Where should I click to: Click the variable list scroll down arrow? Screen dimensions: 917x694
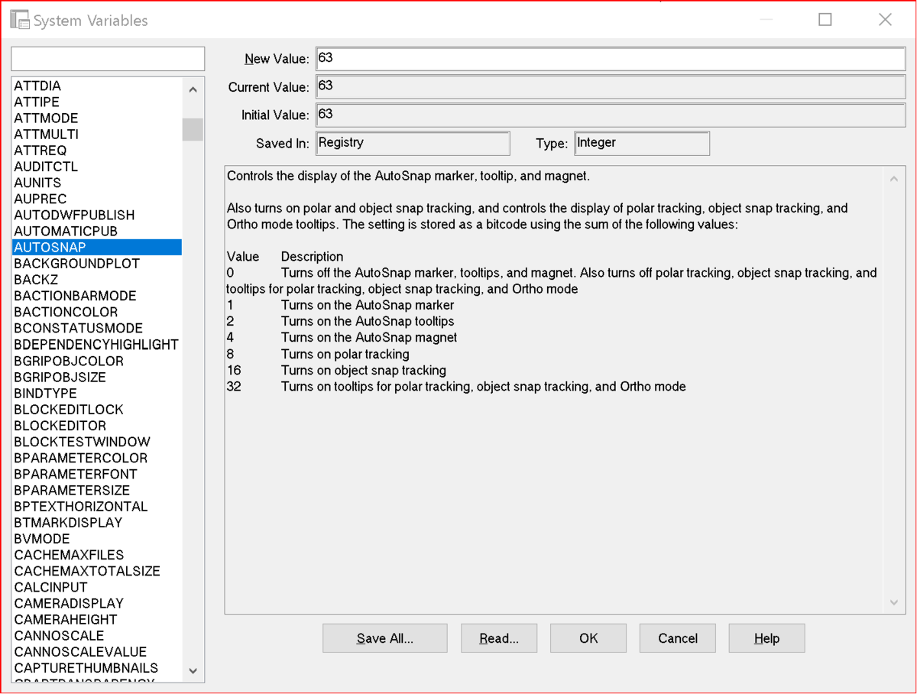click(193, 670)
